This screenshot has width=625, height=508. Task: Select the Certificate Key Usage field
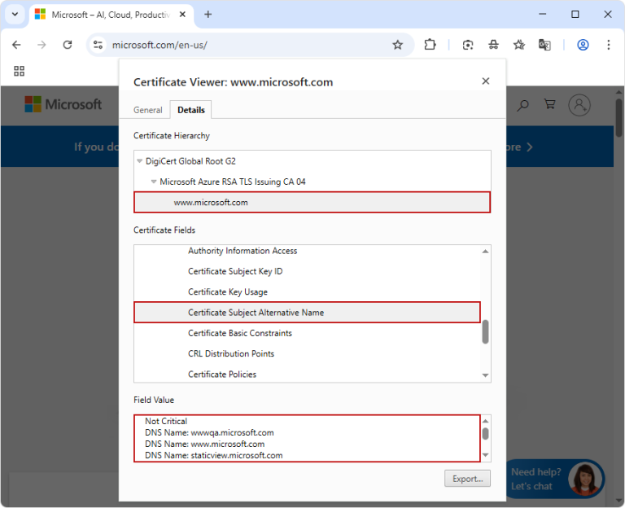coord(228,292)
